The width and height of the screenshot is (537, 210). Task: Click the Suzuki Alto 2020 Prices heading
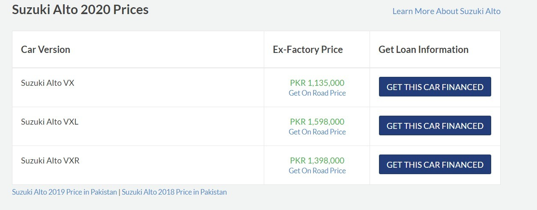(80, 9)
